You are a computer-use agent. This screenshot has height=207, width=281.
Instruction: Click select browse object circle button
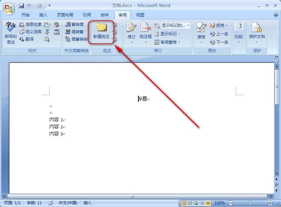point(277,185)
